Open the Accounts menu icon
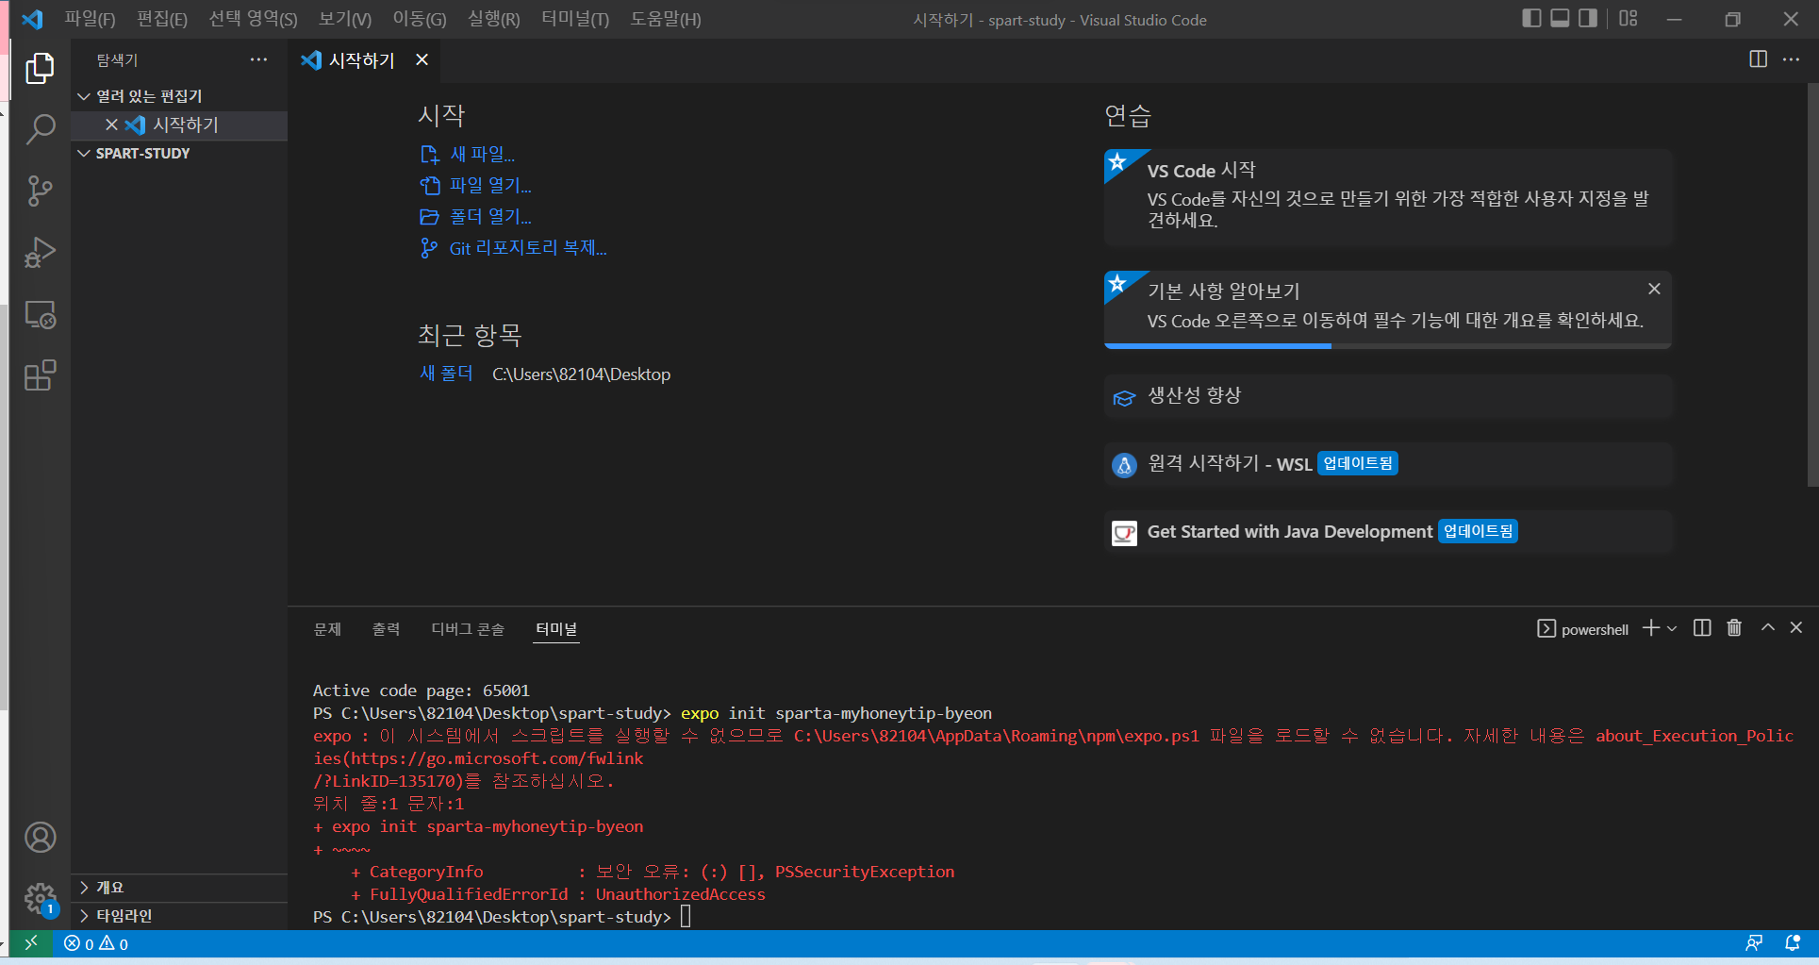The height and width of the screenshot is (965, 1819). point(40,838)
